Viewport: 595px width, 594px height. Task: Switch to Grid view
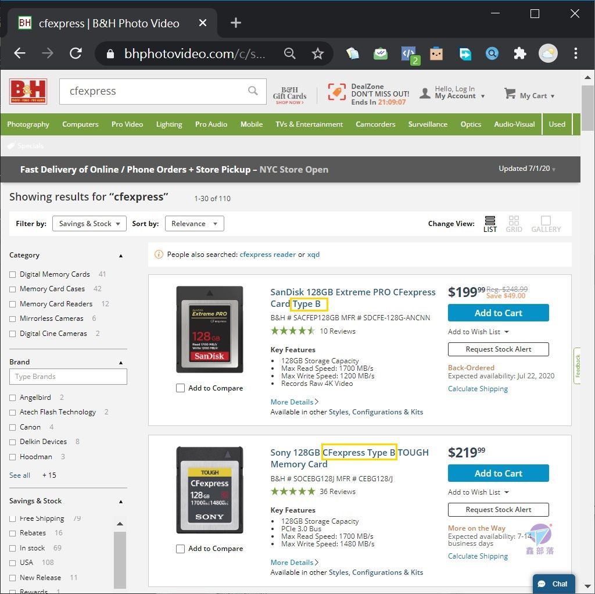click(514, 224)
